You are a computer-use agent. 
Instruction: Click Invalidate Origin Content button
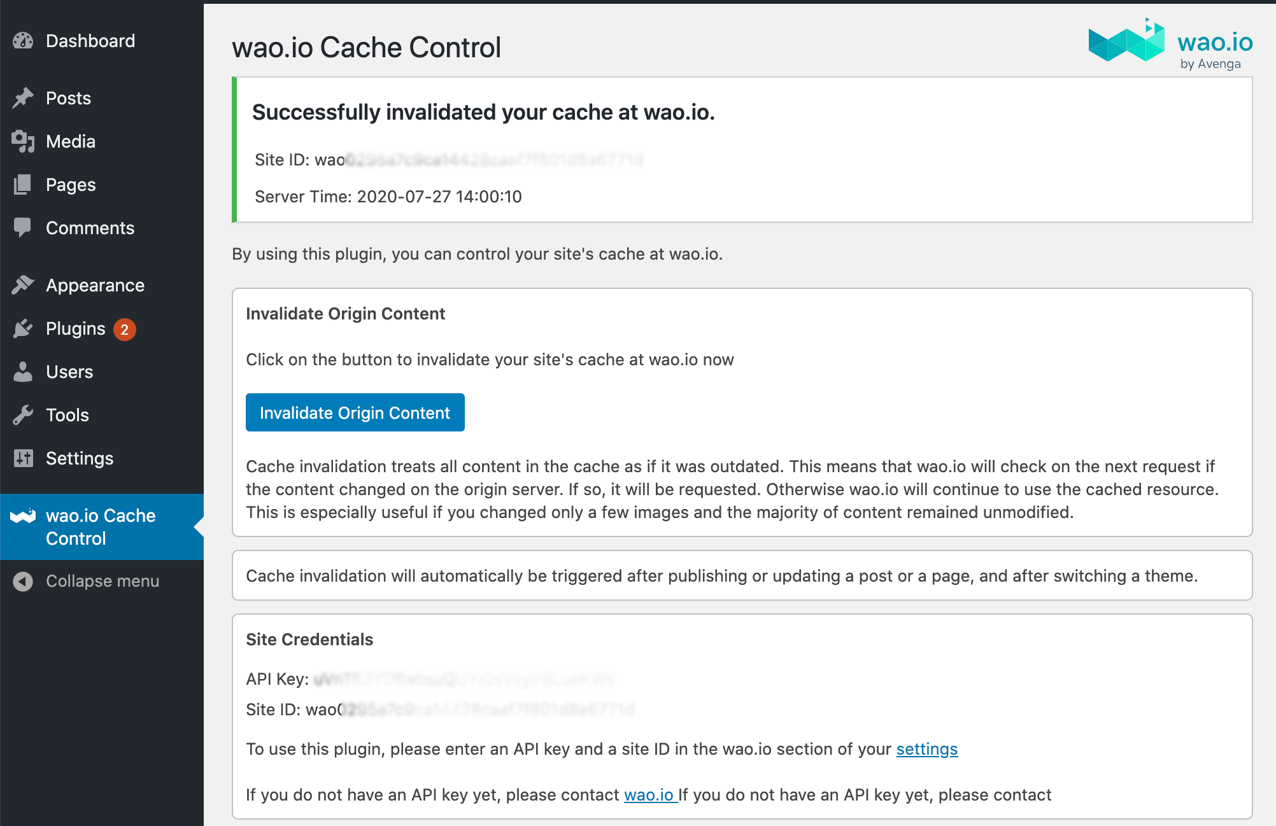(x=355, y=412)
